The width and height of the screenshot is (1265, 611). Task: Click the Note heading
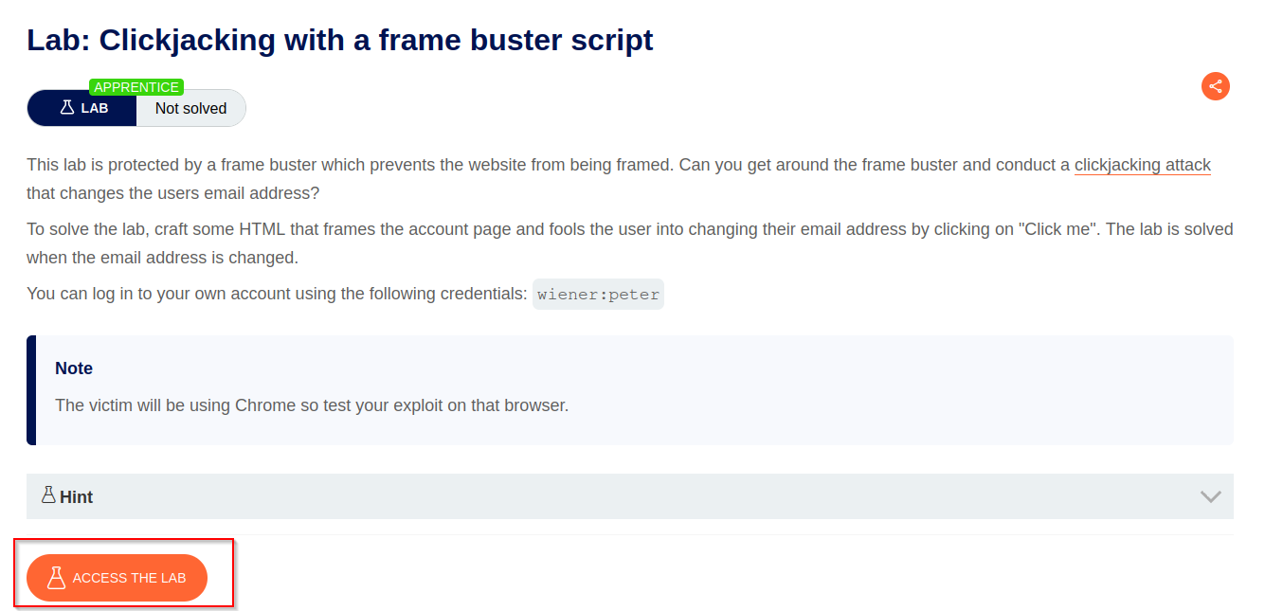pos(74,368)
